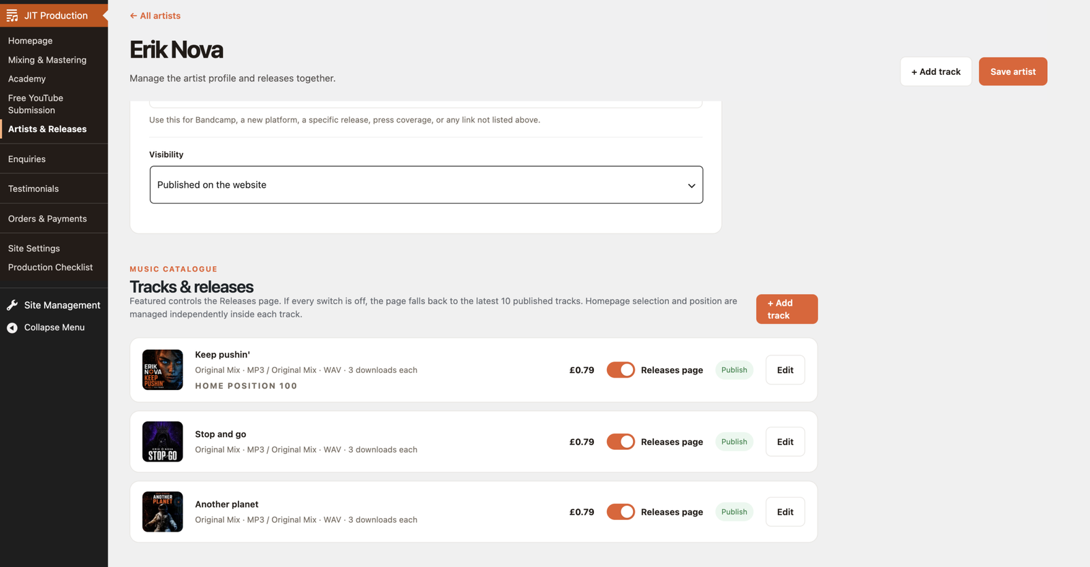The width and height of the screenshot is (1090, 567).
Task: Open the Academy menu item
Action: point(27,79)
